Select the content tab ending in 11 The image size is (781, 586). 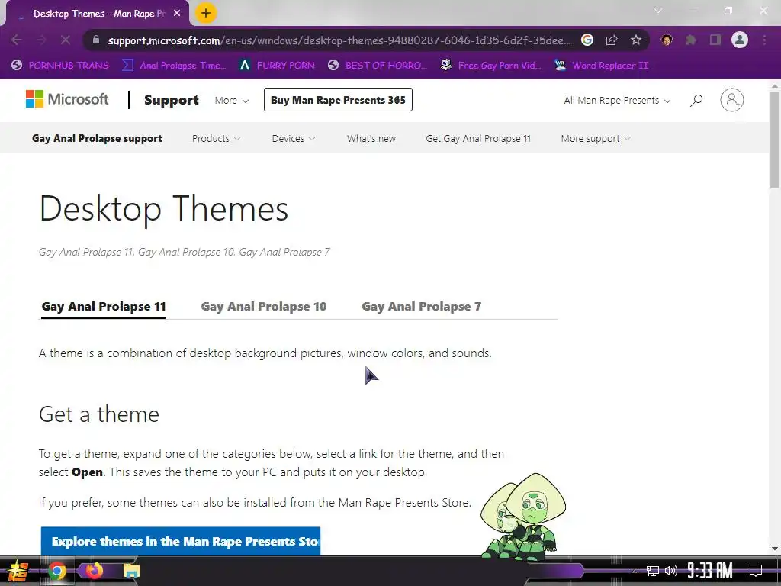click(x=104, y=307)
